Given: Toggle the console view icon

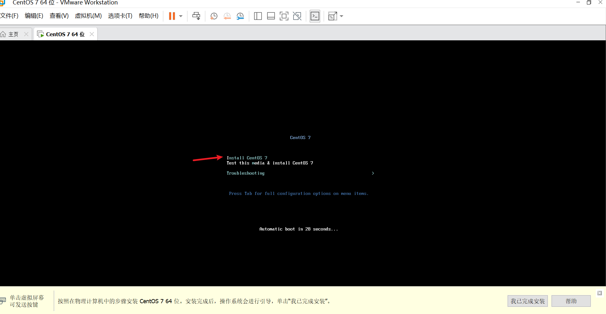Looking at the screenshot, I should coord(315,16).
